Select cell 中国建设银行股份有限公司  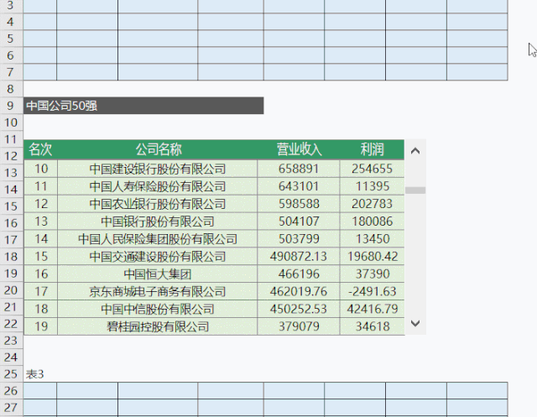[x=158, y=169]
